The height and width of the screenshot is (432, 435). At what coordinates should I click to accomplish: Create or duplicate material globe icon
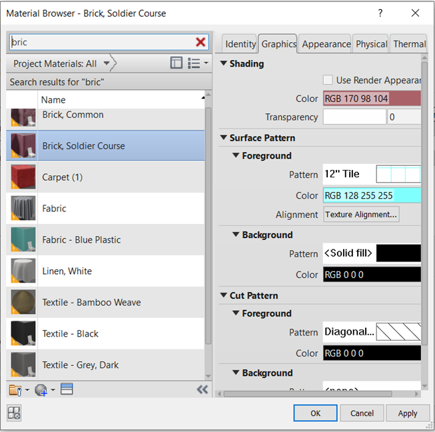point(41,389)
